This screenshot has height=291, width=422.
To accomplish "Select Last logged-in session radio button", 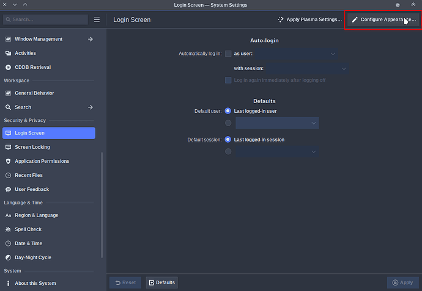I will tap(228, 140).
